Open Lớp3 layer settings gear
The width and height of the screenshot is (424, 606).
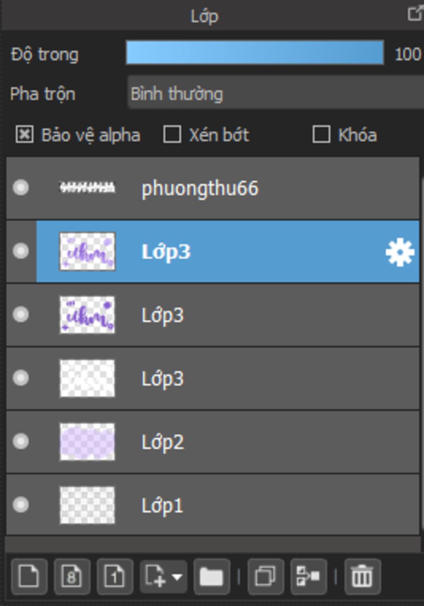[x=400, y=252]
